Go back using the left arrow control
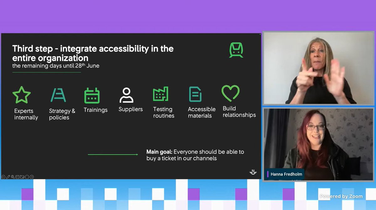This screenshot has width=376, height=210. tap(3, 177)
